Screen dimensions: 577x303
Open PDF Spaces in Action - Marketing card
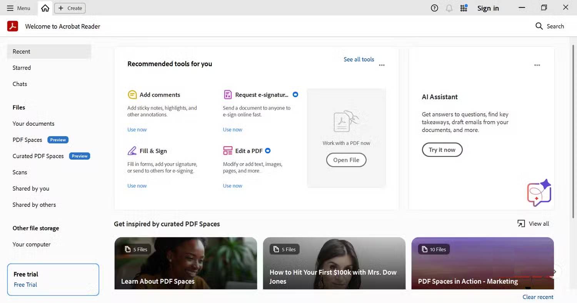pyautogui.click(x=483, y=263)
